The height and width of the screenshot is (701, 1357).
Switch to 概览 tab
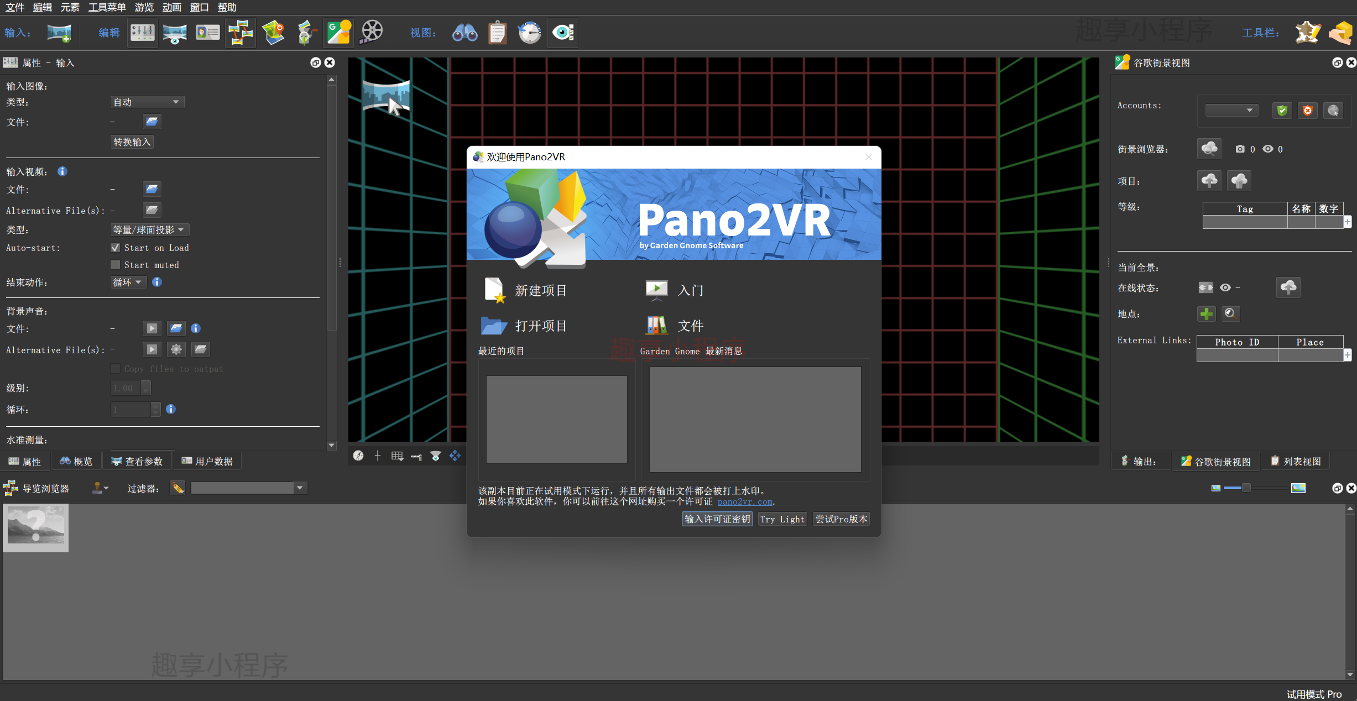(x=76, y=462)
